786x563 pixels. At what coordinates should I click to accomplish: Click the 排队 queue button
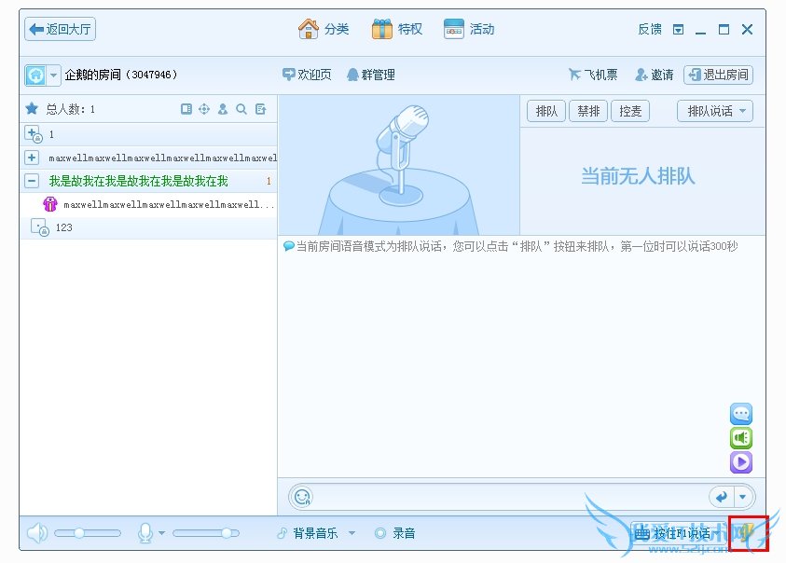tap(545, 111)
